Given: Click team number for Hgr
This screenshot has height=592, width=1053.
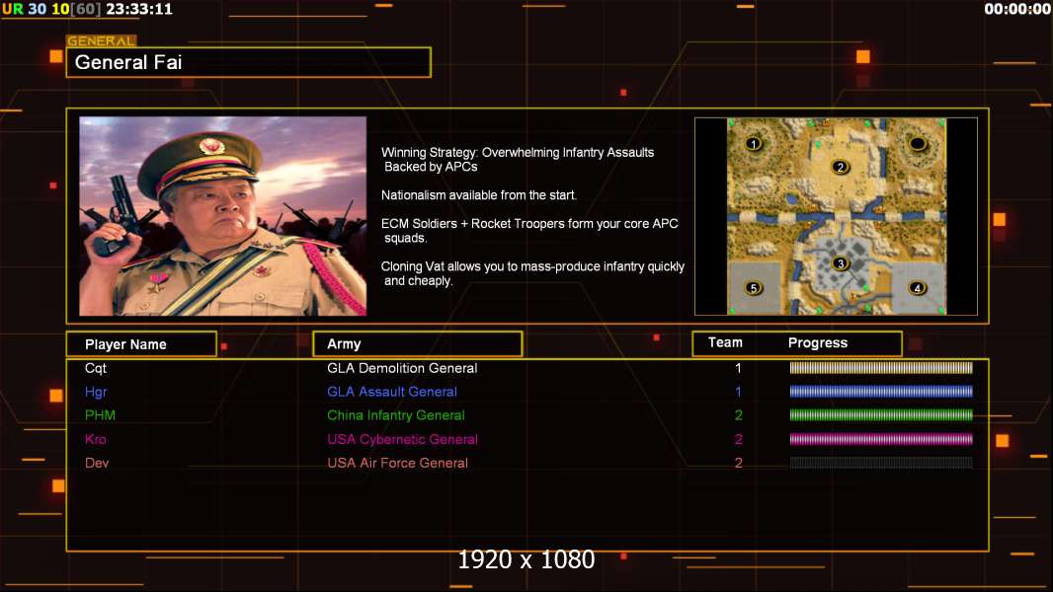Looking at the screenshot, I should 738,392.
